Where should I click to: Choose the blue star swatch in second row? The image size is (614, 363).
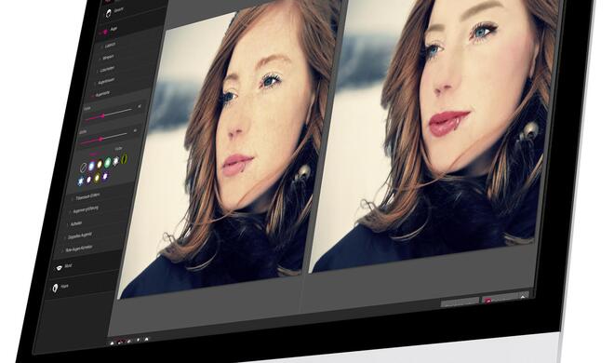tap(81, 181)
